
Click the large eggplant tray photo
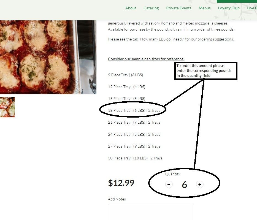point(48,57)
